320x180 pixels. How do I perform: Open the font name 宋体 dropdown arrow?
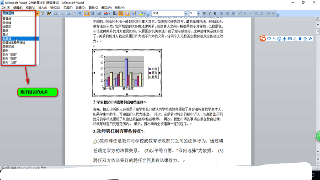186,13
